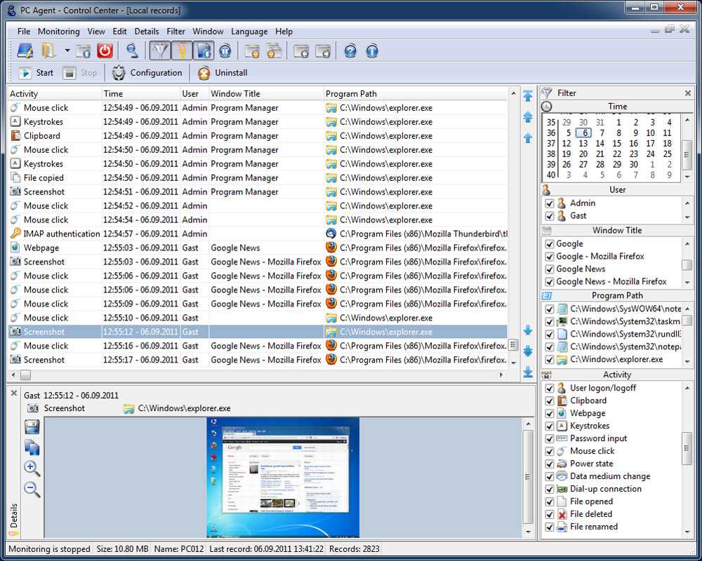Image resolution: width=702 pixels, height=561 pixels.
Task: Click the double up arrow page-up icon
Action: 528,117
